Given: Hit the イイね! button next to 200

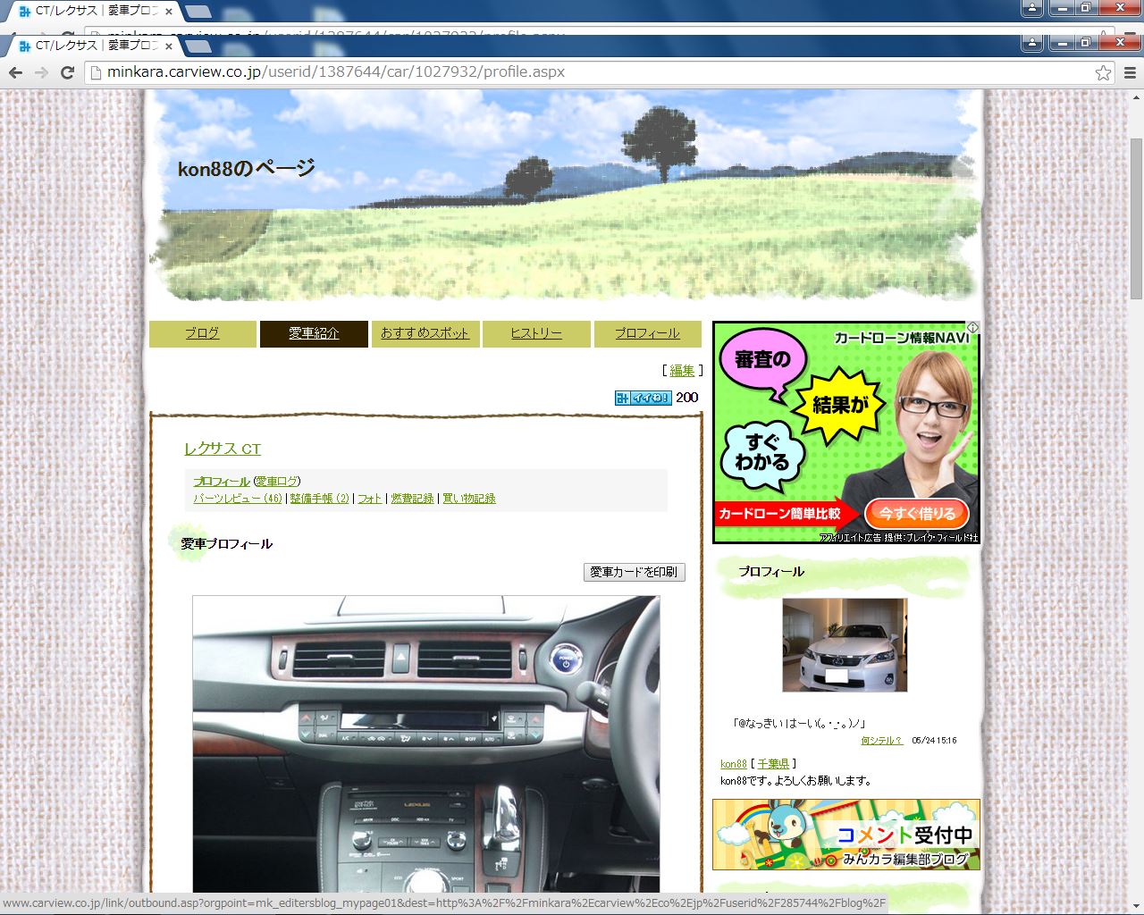Looking at the screenshot, I should point(643,398).
